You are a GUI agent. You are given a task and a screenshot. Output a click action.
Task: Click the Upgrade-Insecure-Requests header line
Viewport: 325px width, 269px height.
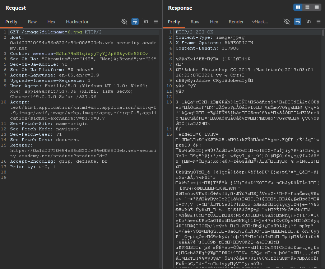(50, 80)
